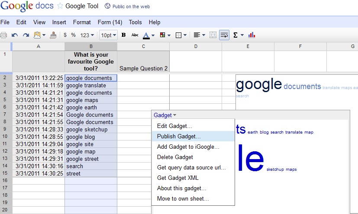Redo the last action
The image size is (358, 214).
26,35
